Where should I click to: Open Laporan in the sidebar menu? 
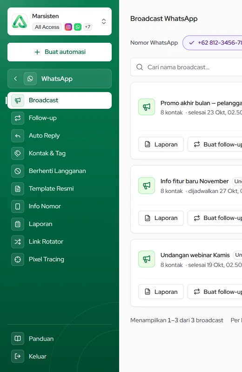click(60, 224)
